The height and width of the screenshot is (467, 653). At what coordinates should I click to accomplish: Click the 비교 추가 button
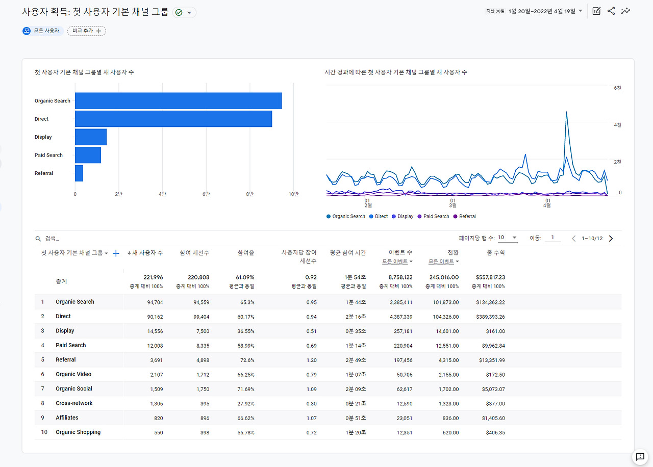87,31
